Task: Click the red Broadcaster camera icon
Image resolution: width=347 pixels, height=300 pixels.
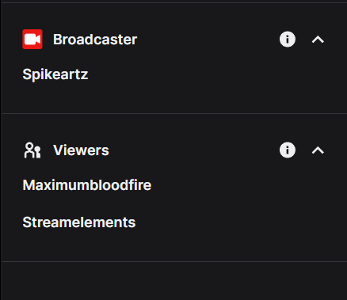Action: point(32,40)
